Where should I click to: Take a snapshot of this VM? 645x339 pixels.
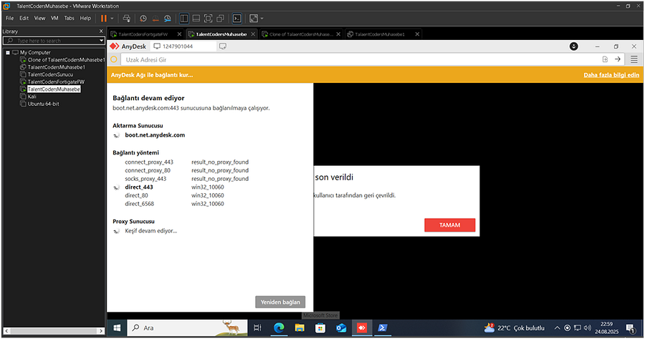(143, 19)
